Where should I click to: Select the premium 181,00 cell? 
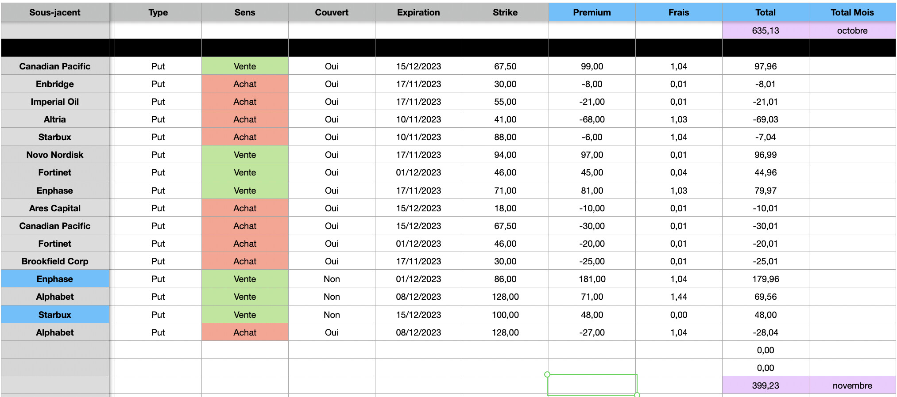coord(592,279)
